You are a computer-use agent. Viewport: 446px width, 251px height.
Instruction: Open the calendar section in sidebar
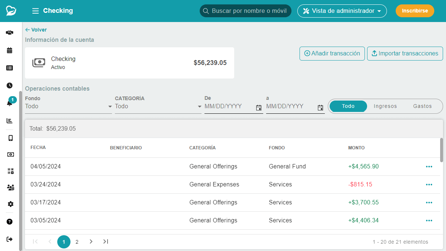click(10, 50)
